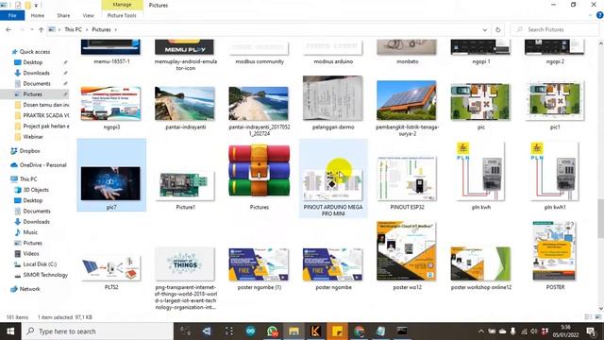Open WhatsApp from the taskbar
This screenshot has width=604, height=340.
[273, 331]
